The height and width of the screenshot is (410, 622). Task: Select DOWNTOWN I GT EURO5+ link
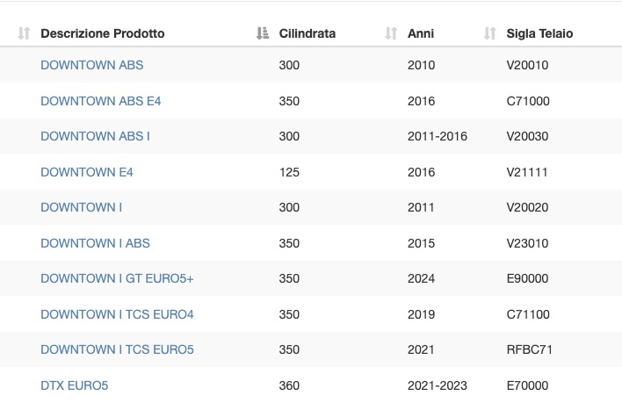point(117,279)
